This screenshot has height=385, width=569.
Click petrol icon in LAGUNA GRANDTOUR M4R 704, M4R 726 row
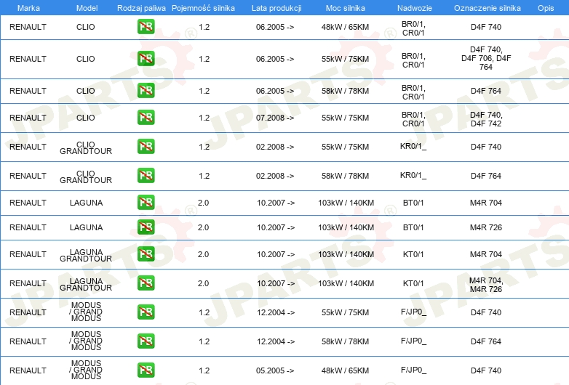click(146, 283)
